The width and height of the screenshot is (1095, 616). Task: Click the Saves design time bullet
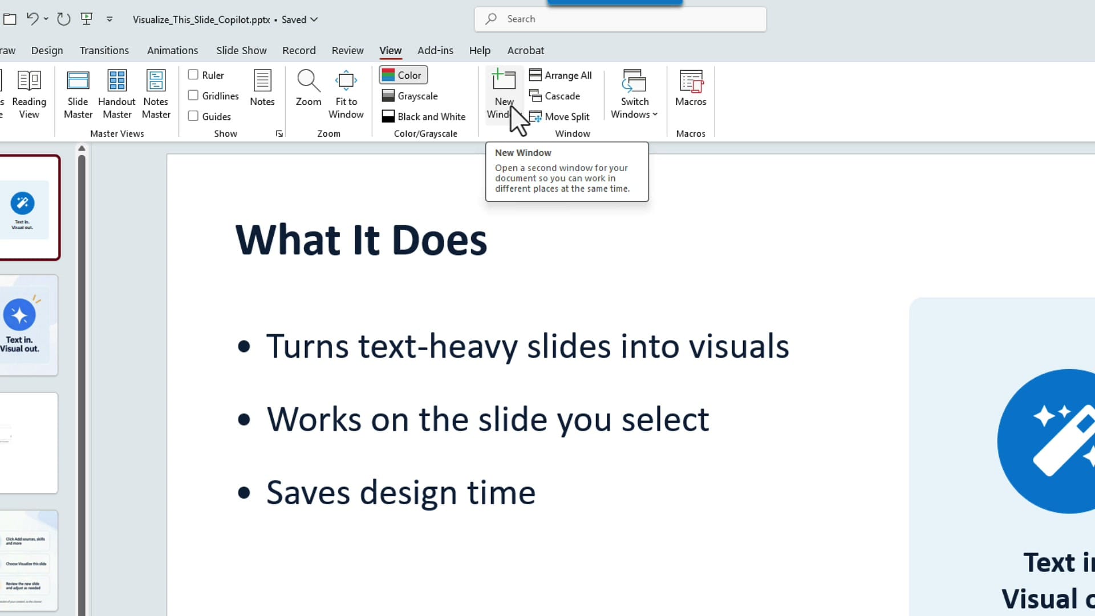(400, 492)
